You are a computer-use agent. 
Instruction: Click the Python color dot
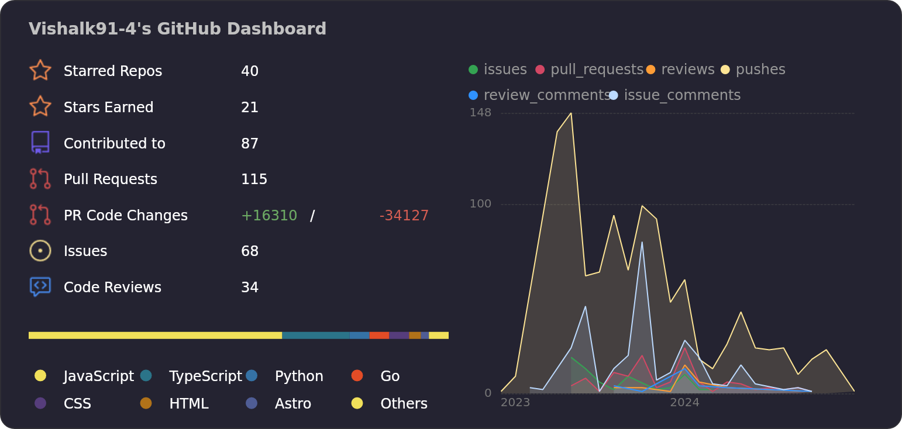pyautogui.click(x=252, y=376)
